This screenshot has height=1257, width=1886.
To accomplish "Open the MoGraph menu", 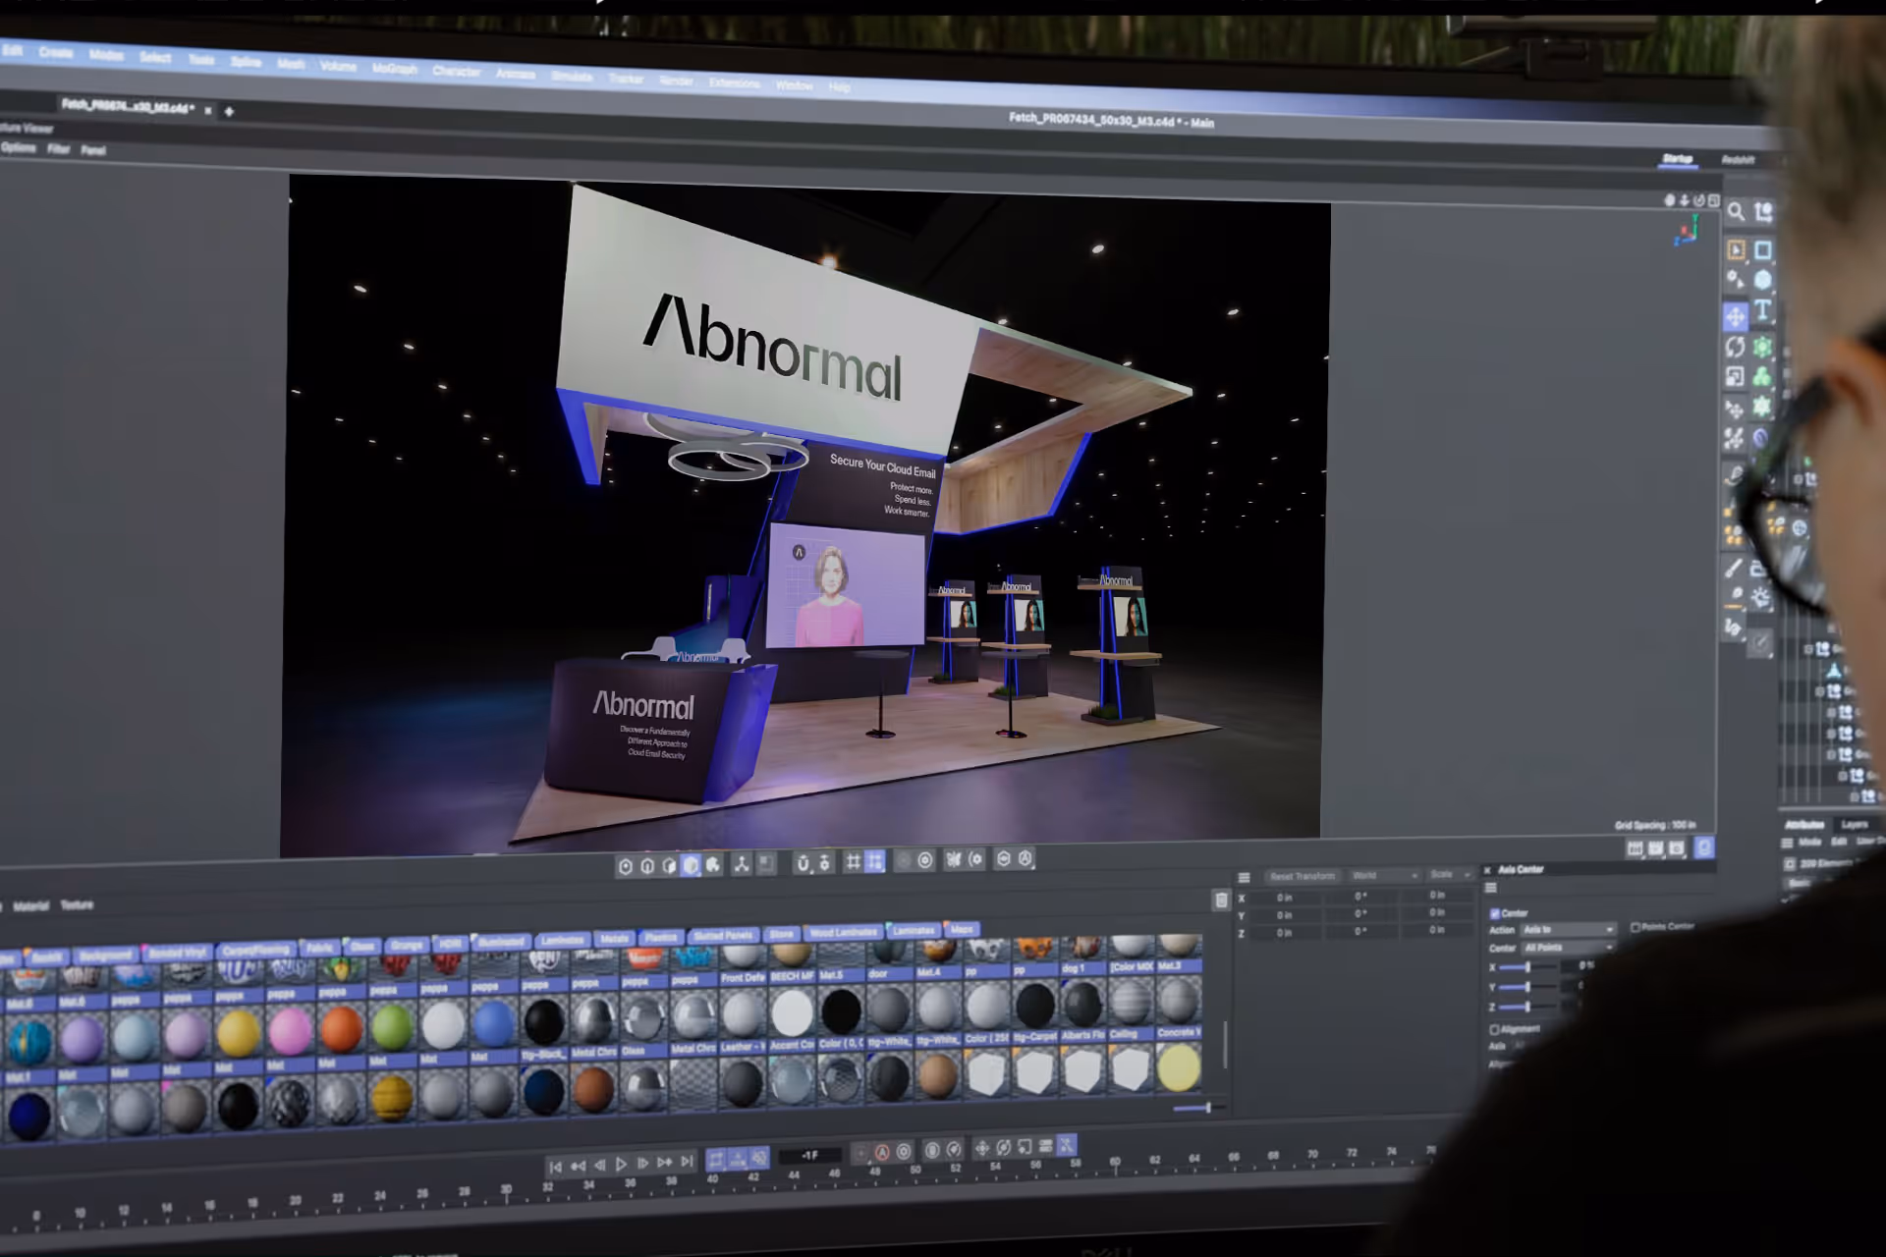I will [x=394, y=69].
